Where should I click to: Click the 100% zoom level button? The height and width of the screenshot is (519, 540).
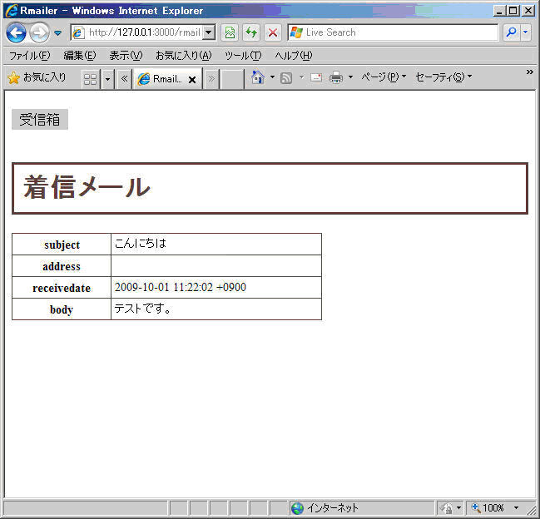pos(488,508)
